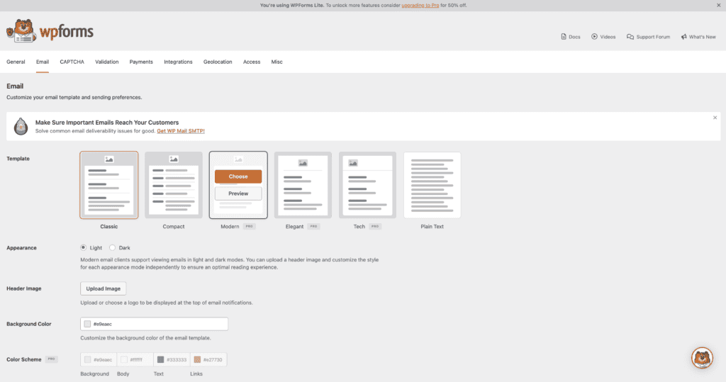Image resolution: width=726 pixels, height=382 pixels.
Task: Click the Videos play icon
Action: coord(594,37)
